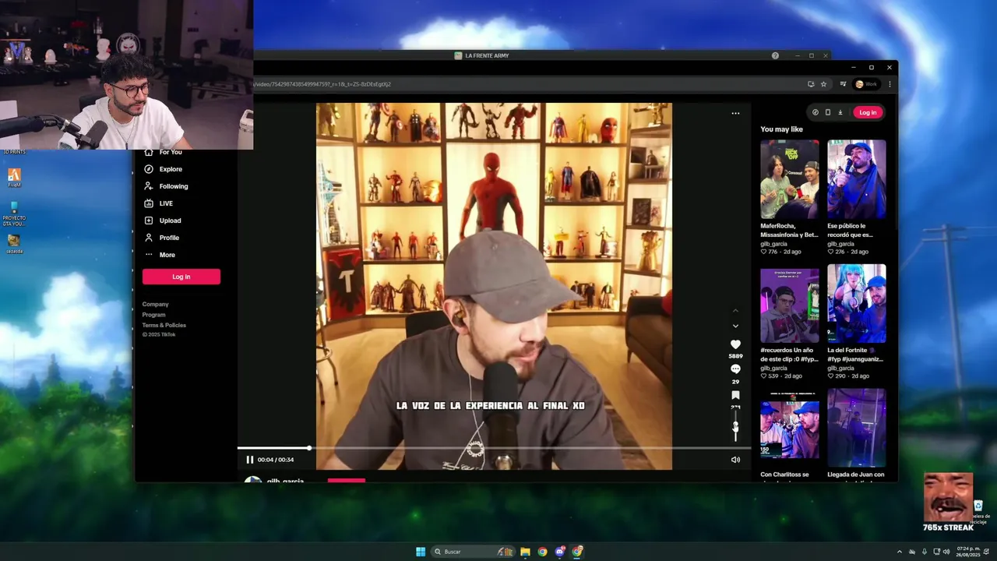Expand the Program footer section

point(153,315)
